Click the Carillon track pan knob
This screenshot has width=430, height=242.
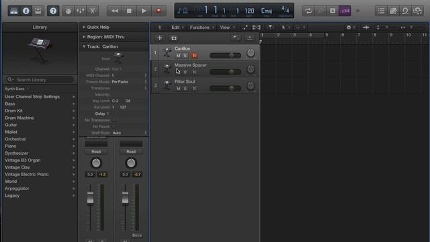[251, 53]
